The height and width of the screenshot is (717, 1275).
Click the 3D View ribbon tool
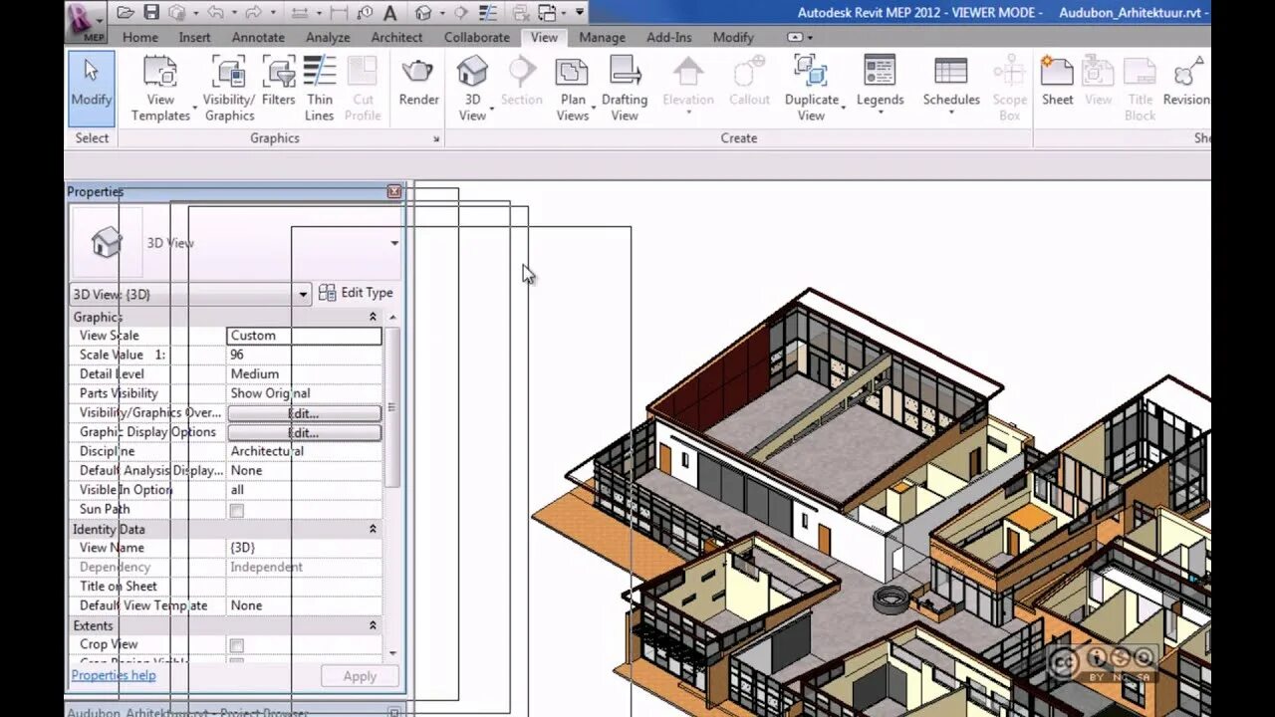click(472, 89)
